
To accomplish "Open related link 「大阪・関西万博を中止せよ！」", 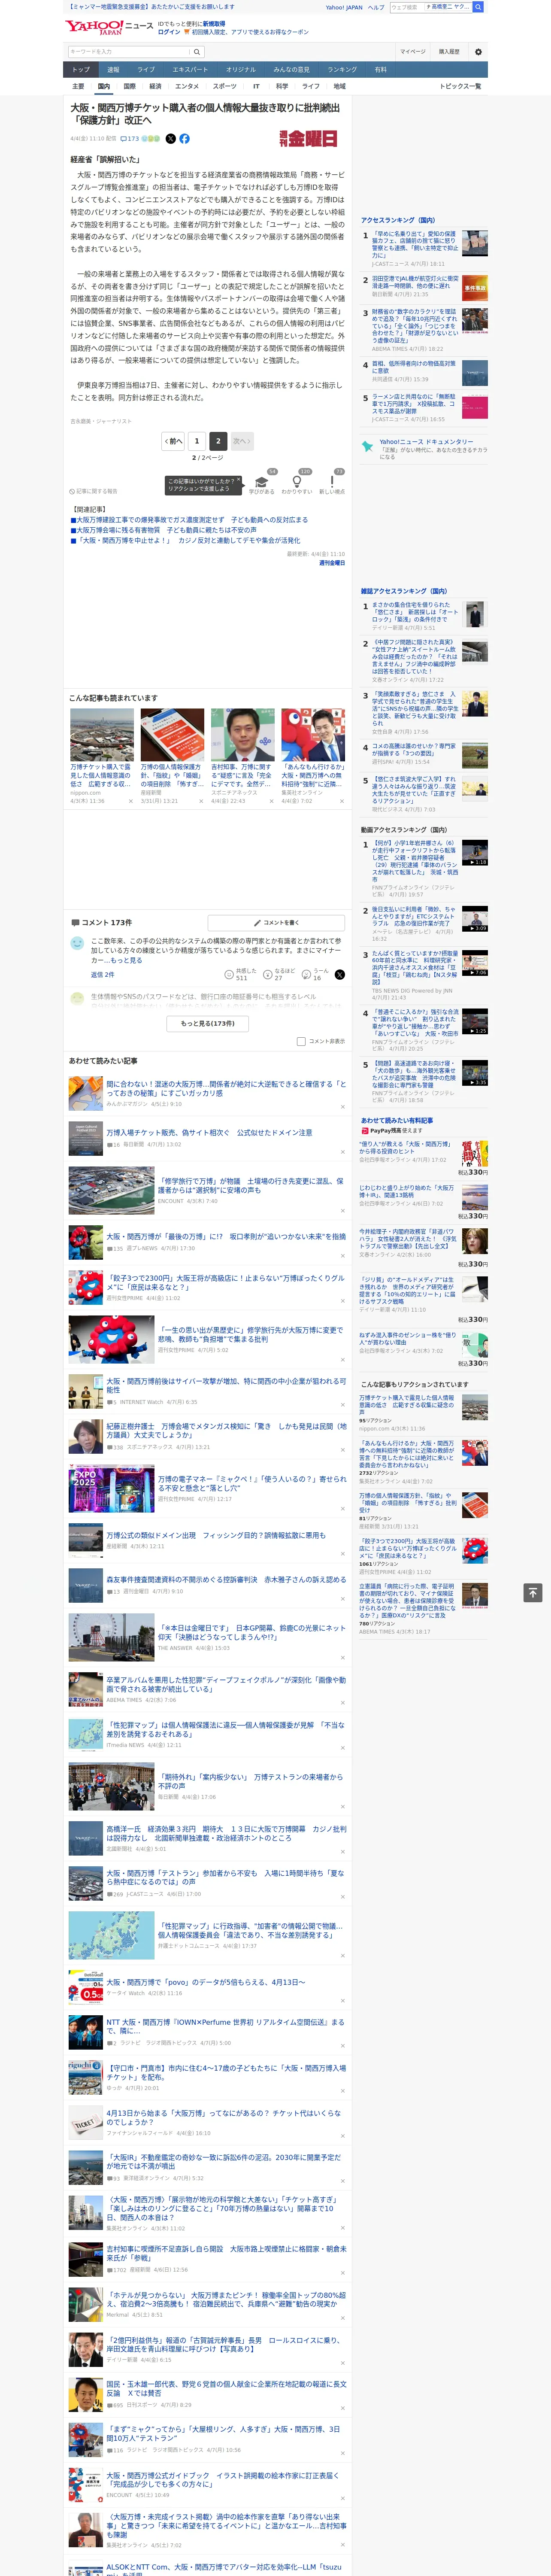I will (188, 540).
